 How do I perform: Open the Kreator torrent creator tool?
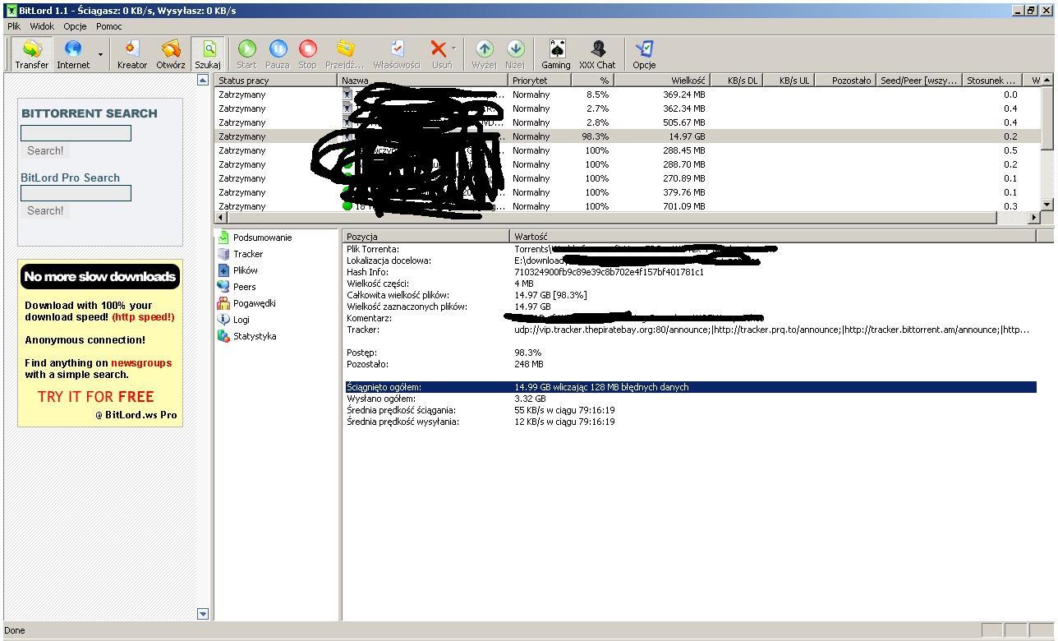[131, 54]
